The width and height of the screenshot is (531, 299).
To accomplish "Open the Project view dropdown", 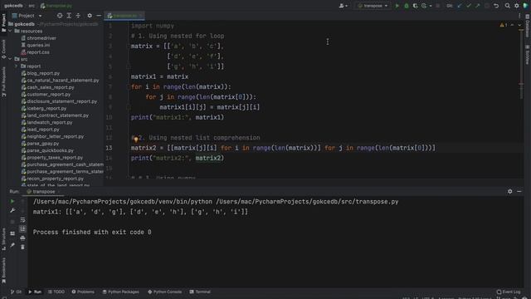I will tap(27, 16).
